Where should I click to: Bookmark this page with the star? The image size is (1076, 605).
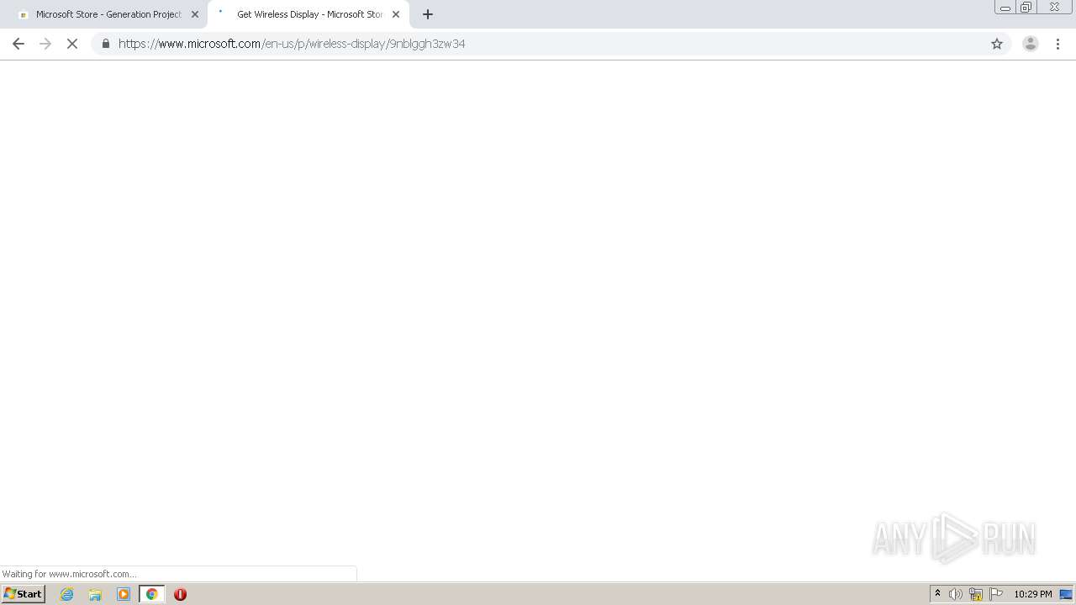point(997,44)
